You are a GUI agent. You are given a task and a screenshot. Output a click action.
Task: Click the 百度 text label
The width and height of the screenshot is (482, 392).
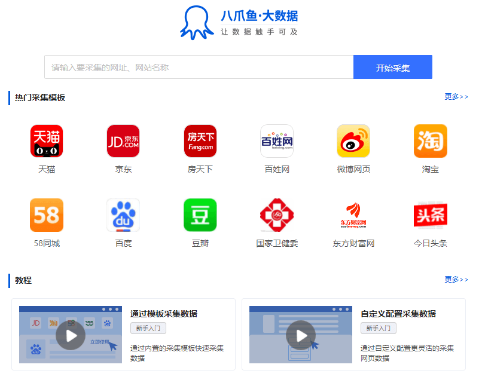click(x=123, y=243)
